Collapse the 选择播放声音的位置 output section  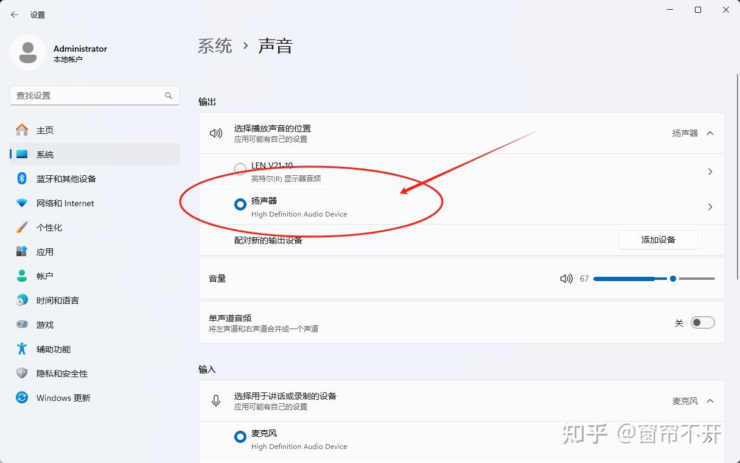coord(710,133)
